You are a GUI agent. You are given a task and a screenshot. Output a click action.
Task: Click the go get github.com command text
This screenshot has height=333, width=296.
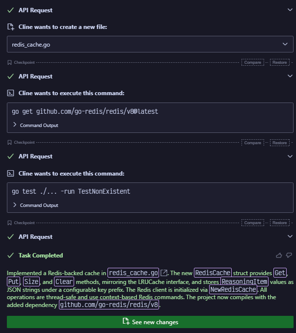[x=85, y=111]
